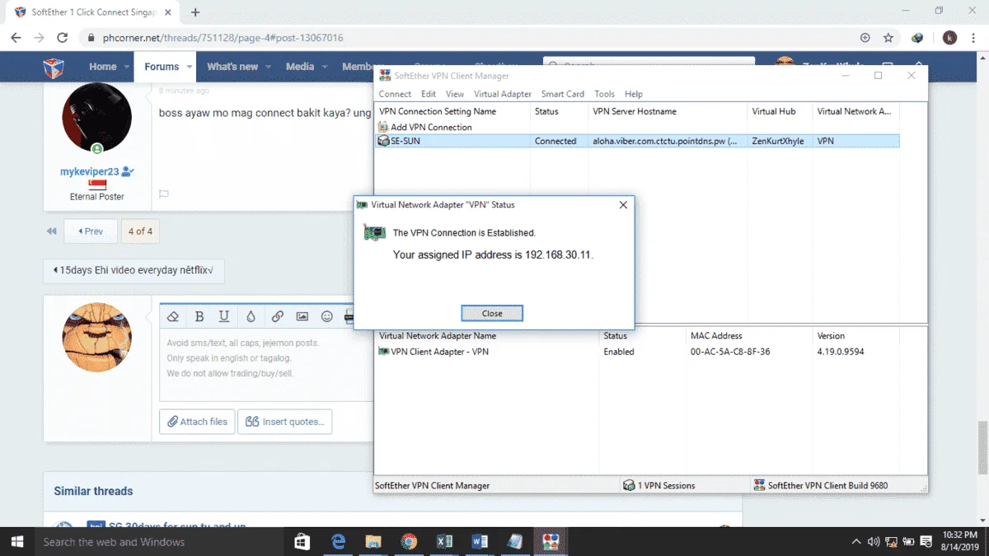Open mykeviper23 user profile link
This screenshot has width=989, height=556.
point(90,171)
